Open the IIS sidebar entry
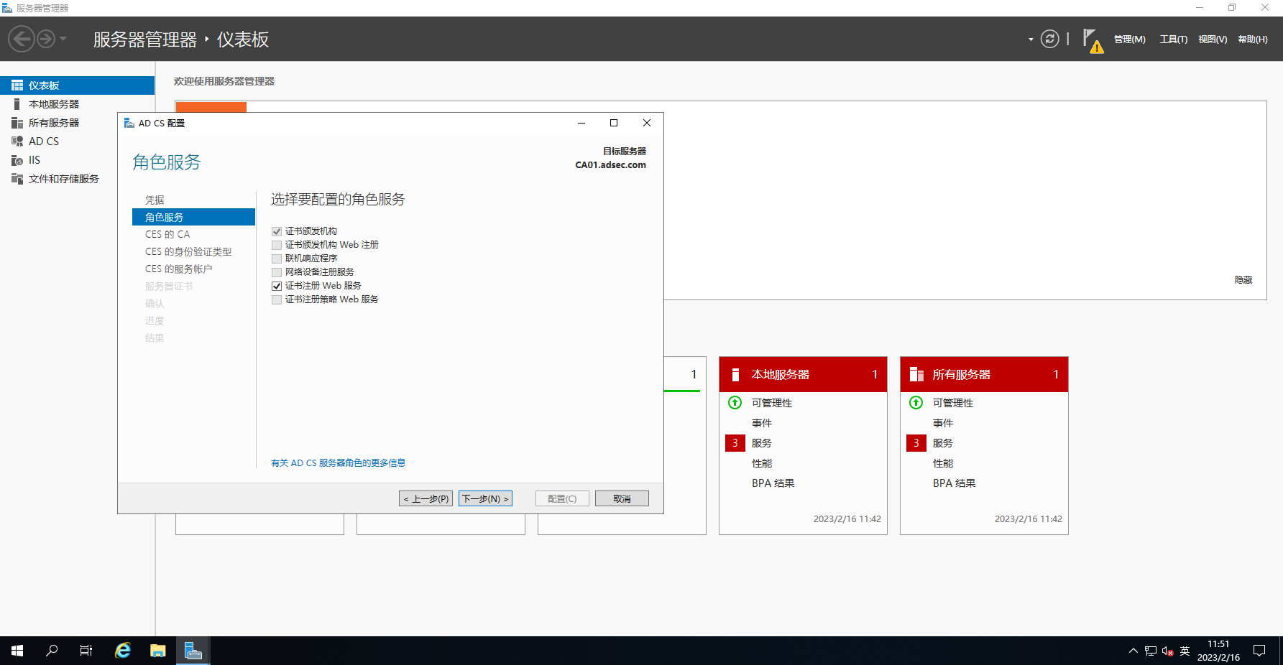1283x665 pixels. [x=34, y=160]
